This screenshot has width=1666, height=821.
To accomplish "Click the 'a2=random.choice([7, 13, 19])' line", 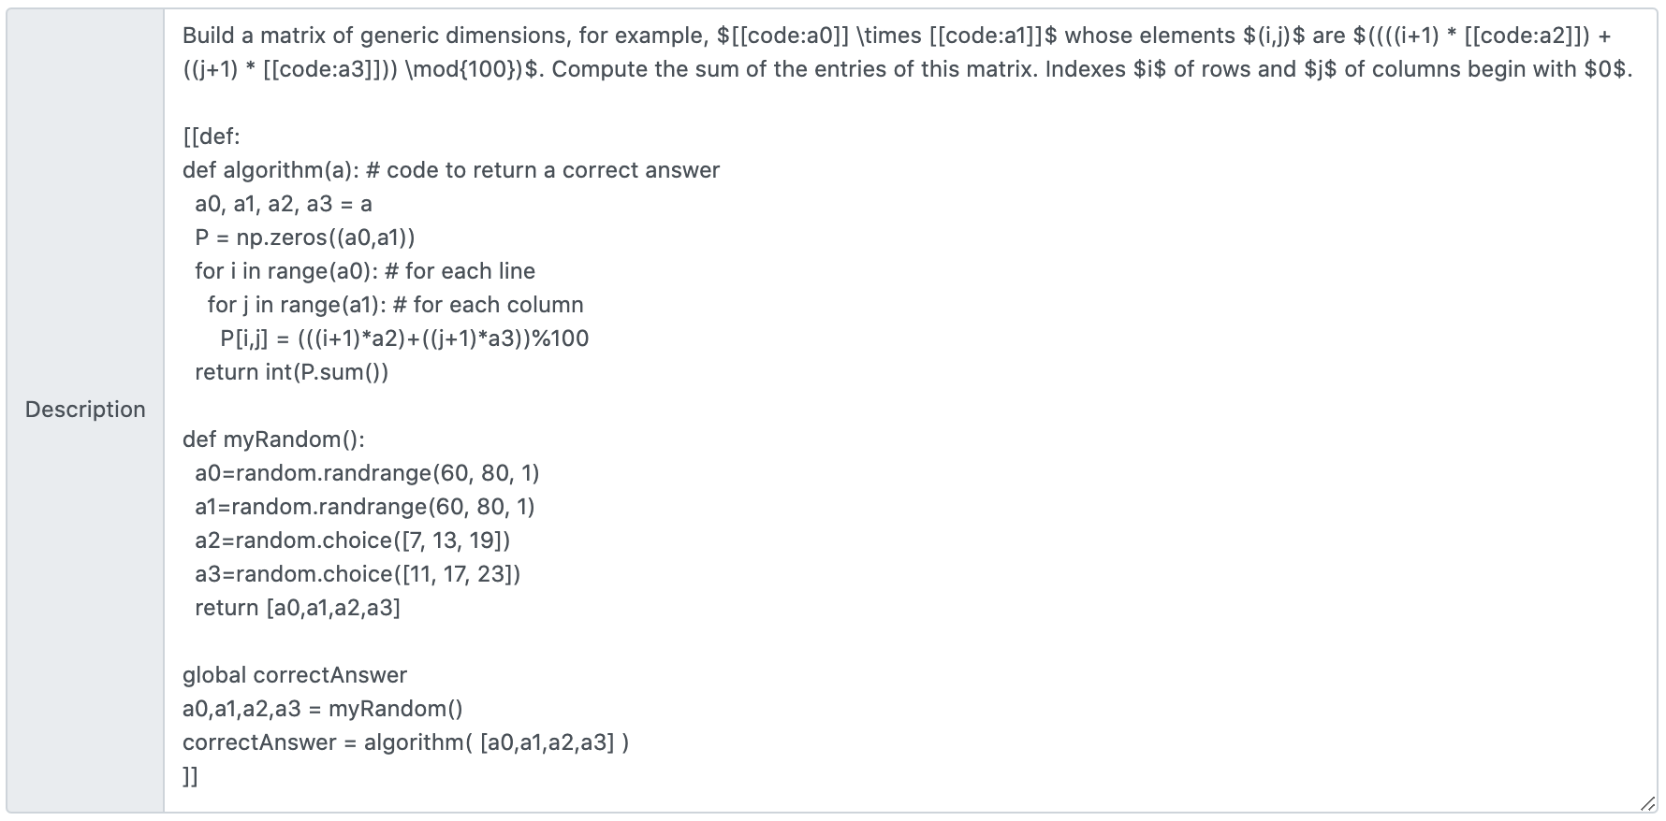I will tap(352, 540).
